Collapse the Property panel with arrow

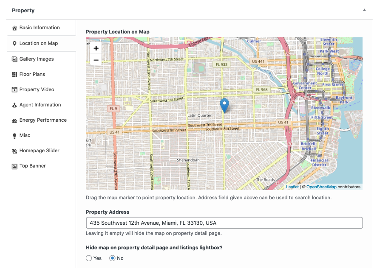[x=364, y=10]
